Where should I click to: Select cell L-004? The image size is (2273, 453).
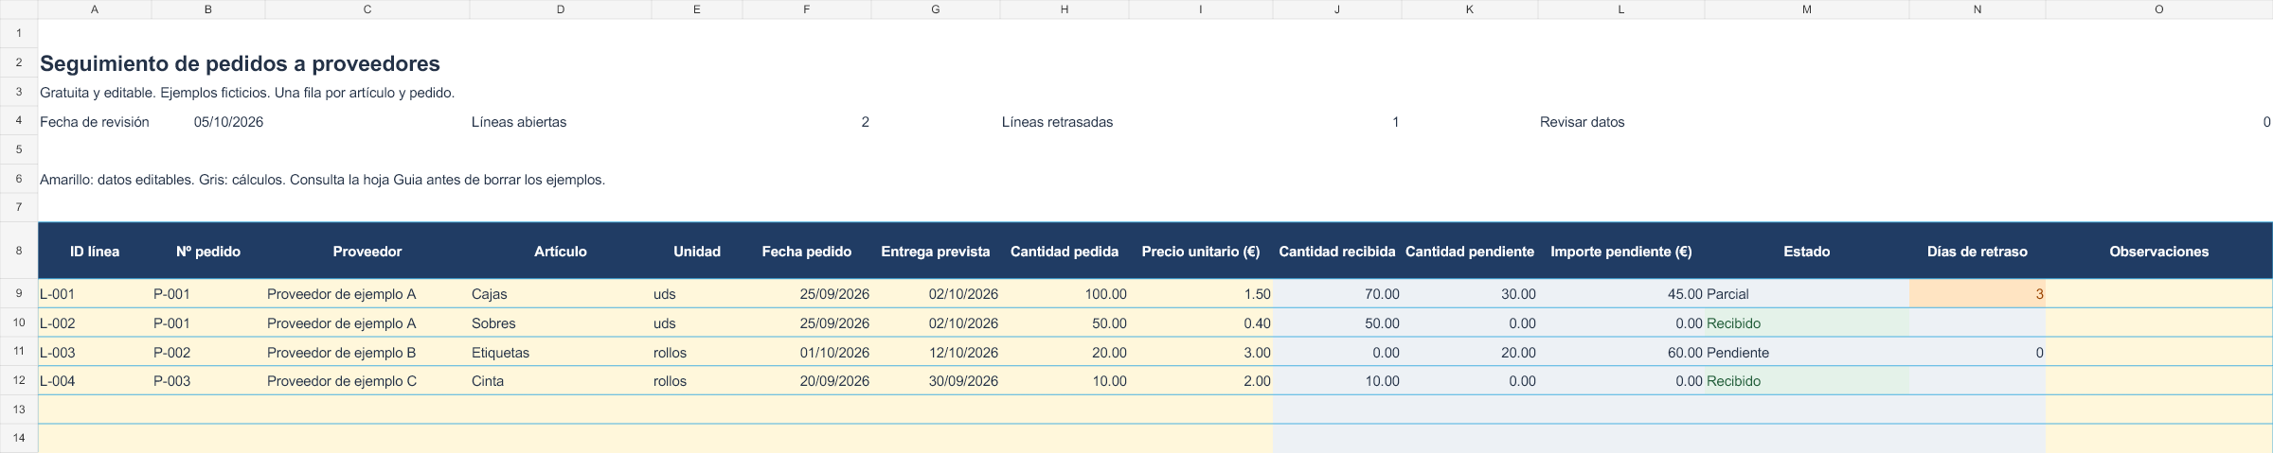pos(95,381)
